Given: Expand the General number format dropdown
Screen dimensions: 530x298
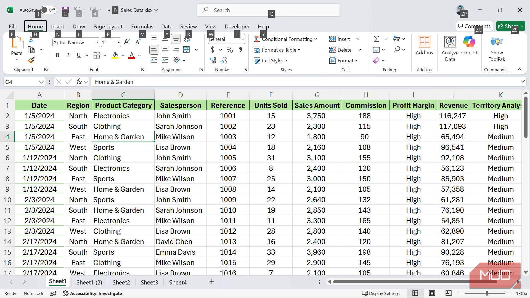Looking at the screenshot, I should 243,39.
